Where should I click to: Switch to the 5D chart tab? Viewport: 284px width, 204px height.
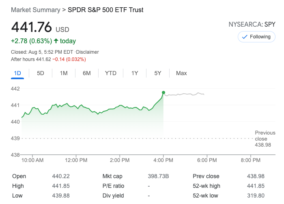pyautogui.click(x=41, y=73)
